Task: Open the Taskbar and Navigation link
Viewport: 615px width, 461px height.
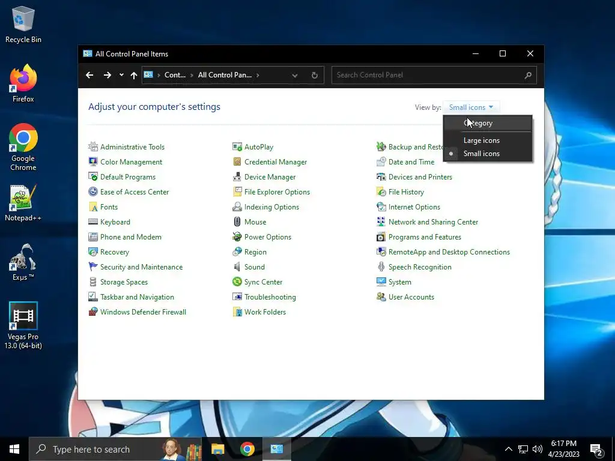Action: coord(137,297)
